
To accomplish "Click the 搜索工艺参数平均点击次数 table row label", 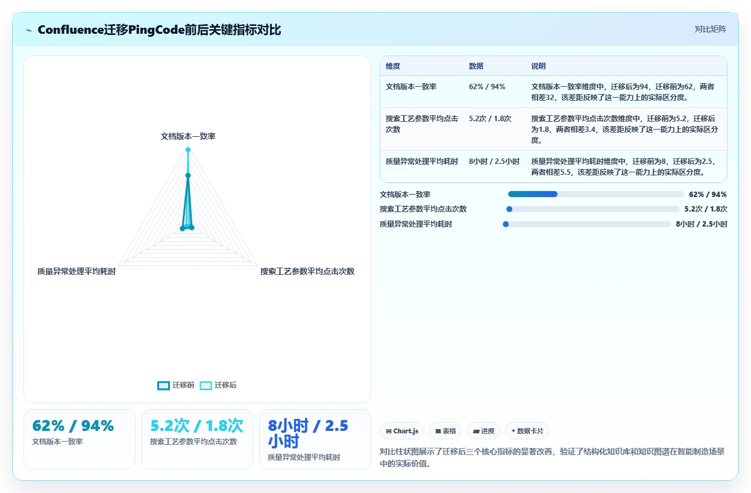I will pyautogui.click(x=422, y=124).
